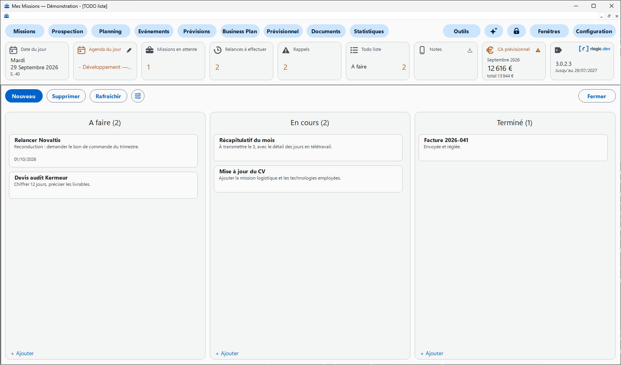Image resolution: width=621 pixels, height=365 pixels.
Task: Click Ajouter link under En cours column
Action: pos(227,353)
